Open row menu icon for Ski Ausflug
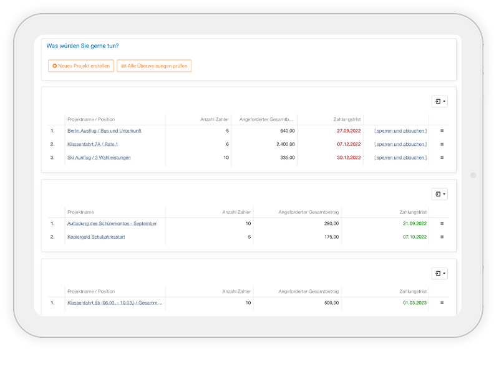The image size is (499, 374). click(442, 158)
